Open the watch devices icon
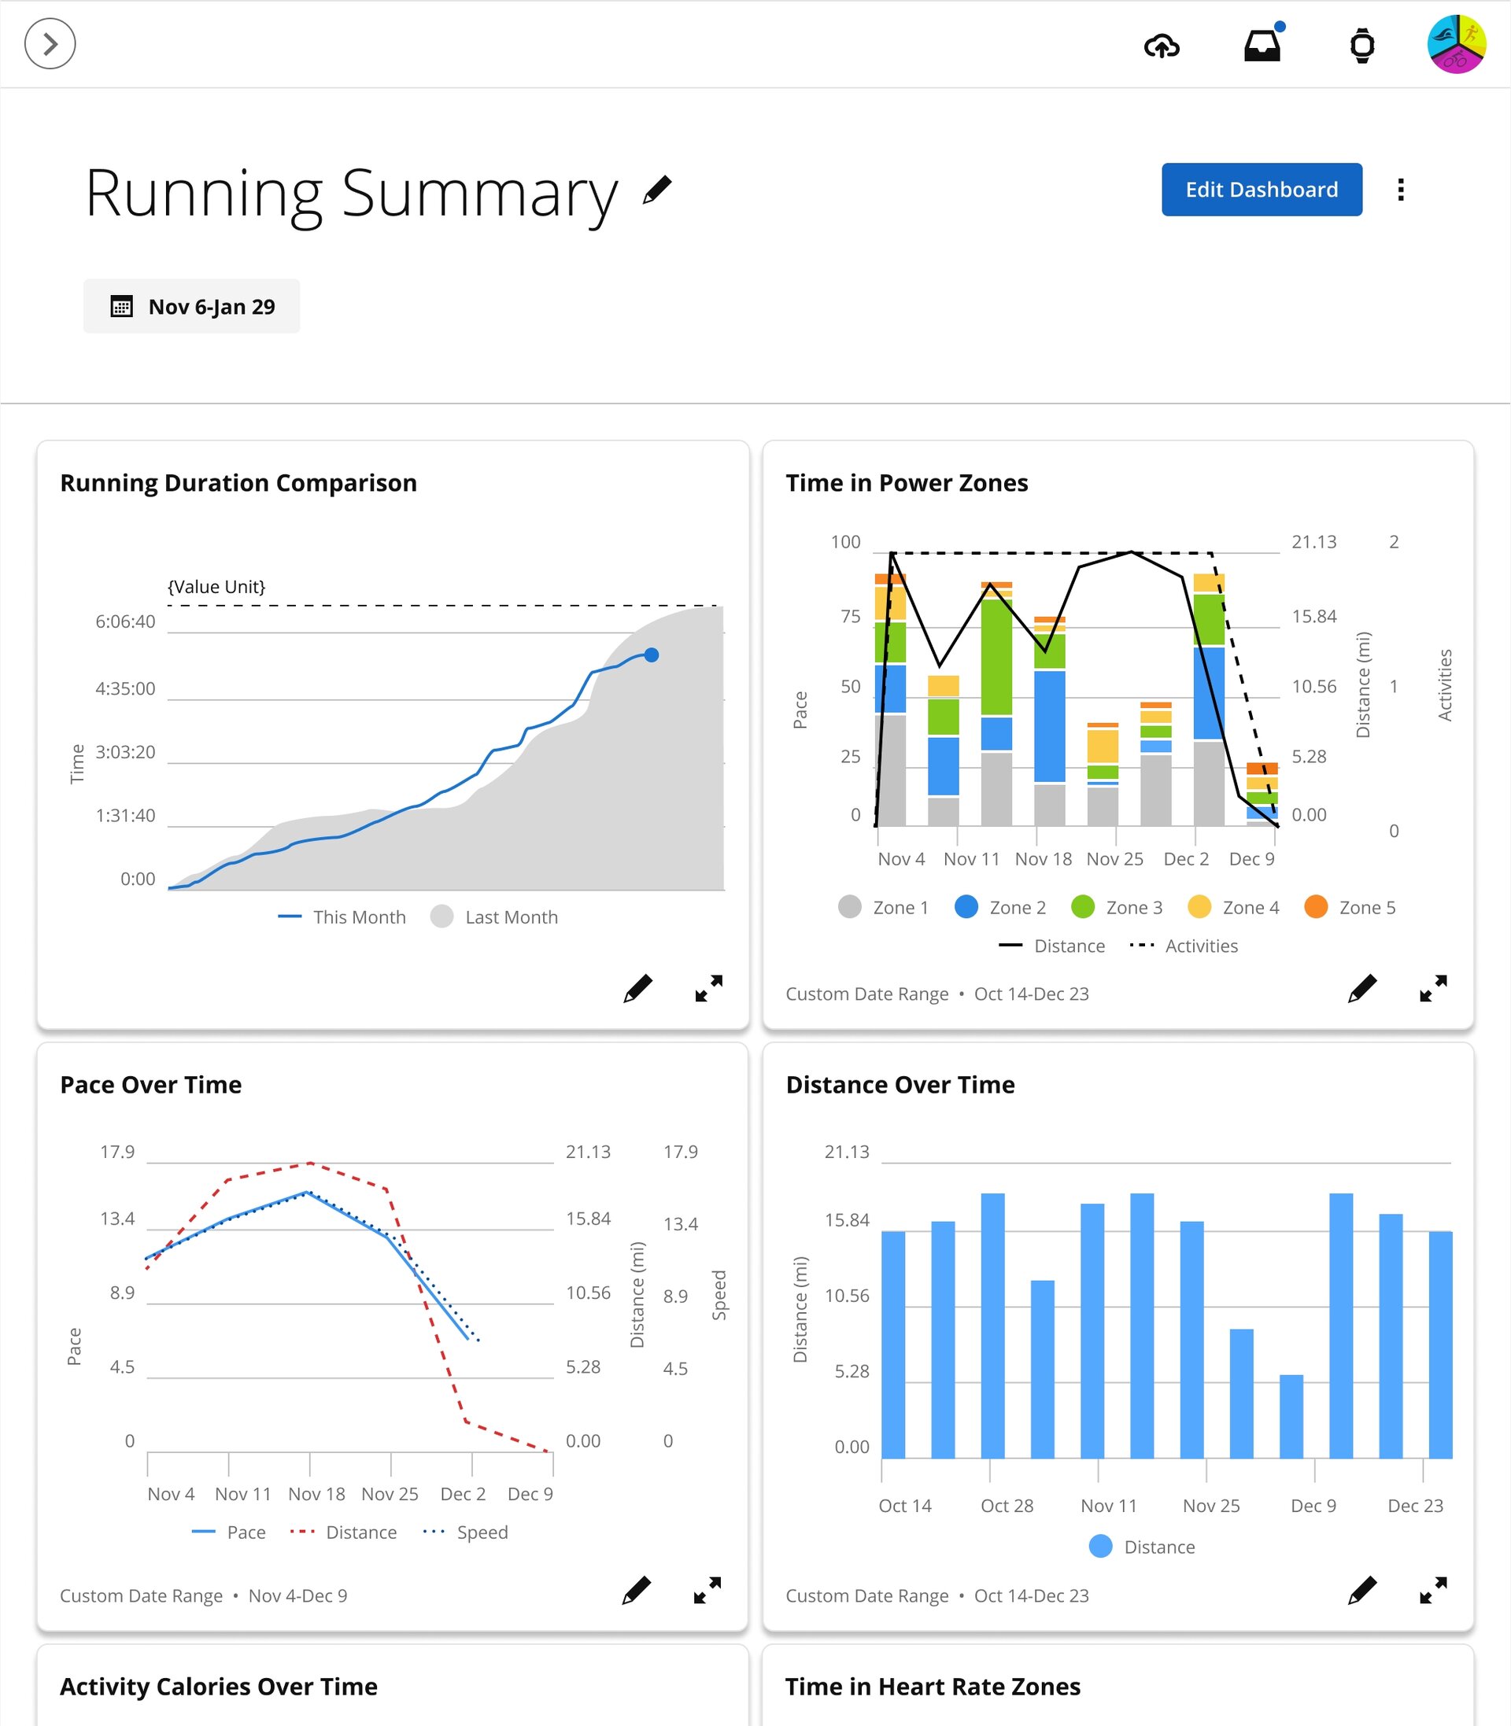1511x1726 pixels. pos(1361,46)
